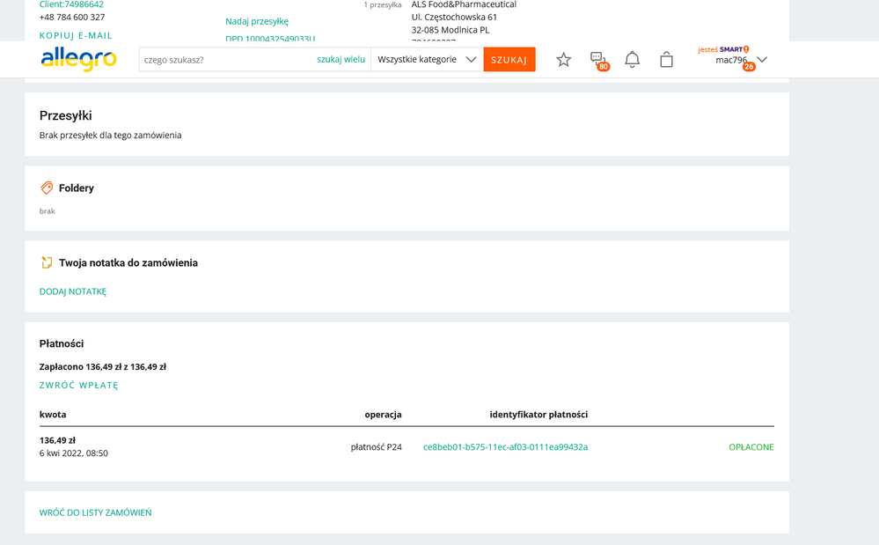
Task: Click Nadaj przesyłkę link
Action: click(256, 21)
